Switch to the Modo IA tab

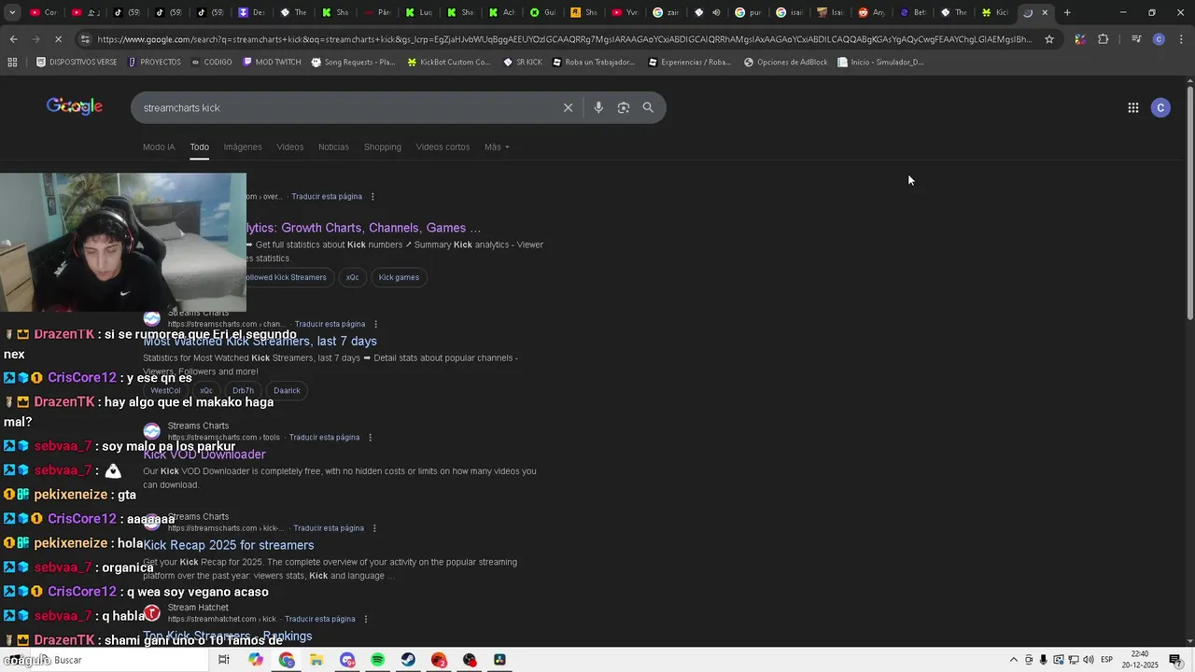point(159,147)
